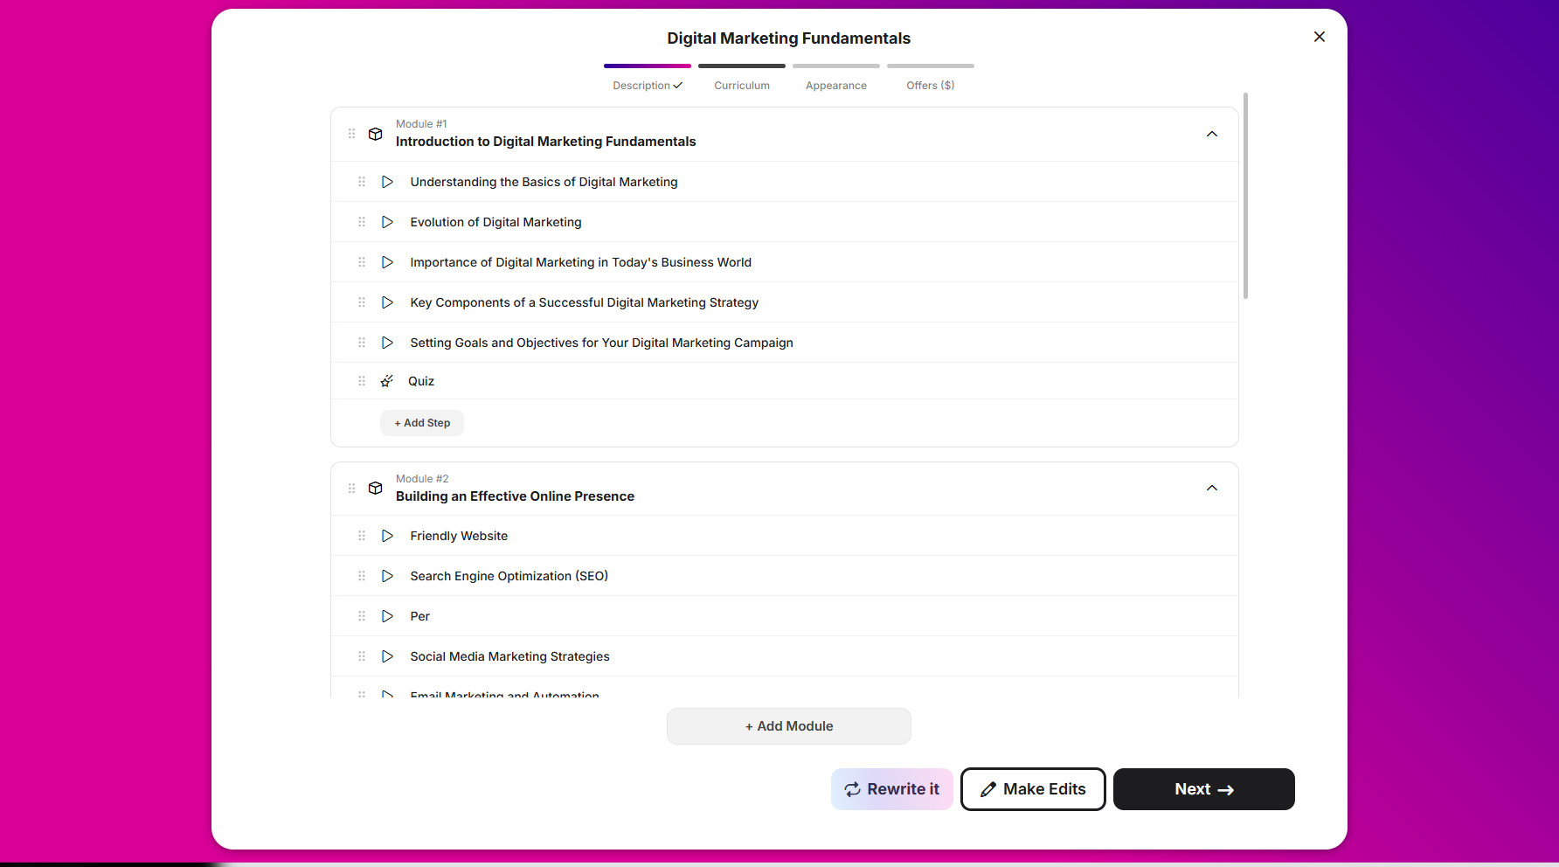Open the Setting Goals and Objectives lesson
The height and width of the screenshot is (867, 1559).
coord(602,343)
